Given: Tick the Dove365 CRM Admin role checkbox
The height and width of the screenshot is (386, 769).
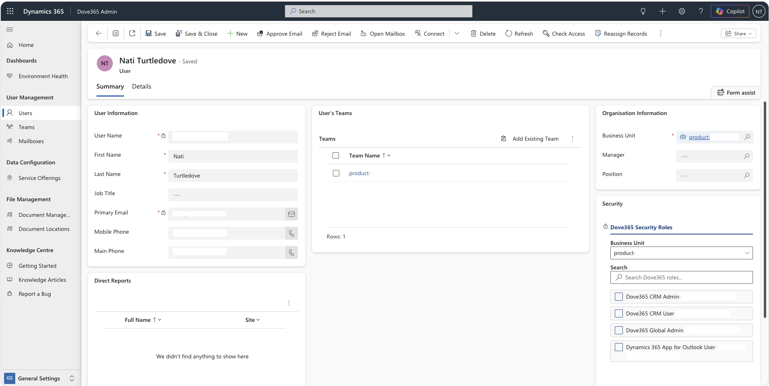Looking at the screenshot, I should pos(619,297).
